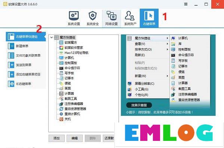The height and width of the screenshot is (148, 224).
Task: Click the 添加 button
Action: pos(56,138)
